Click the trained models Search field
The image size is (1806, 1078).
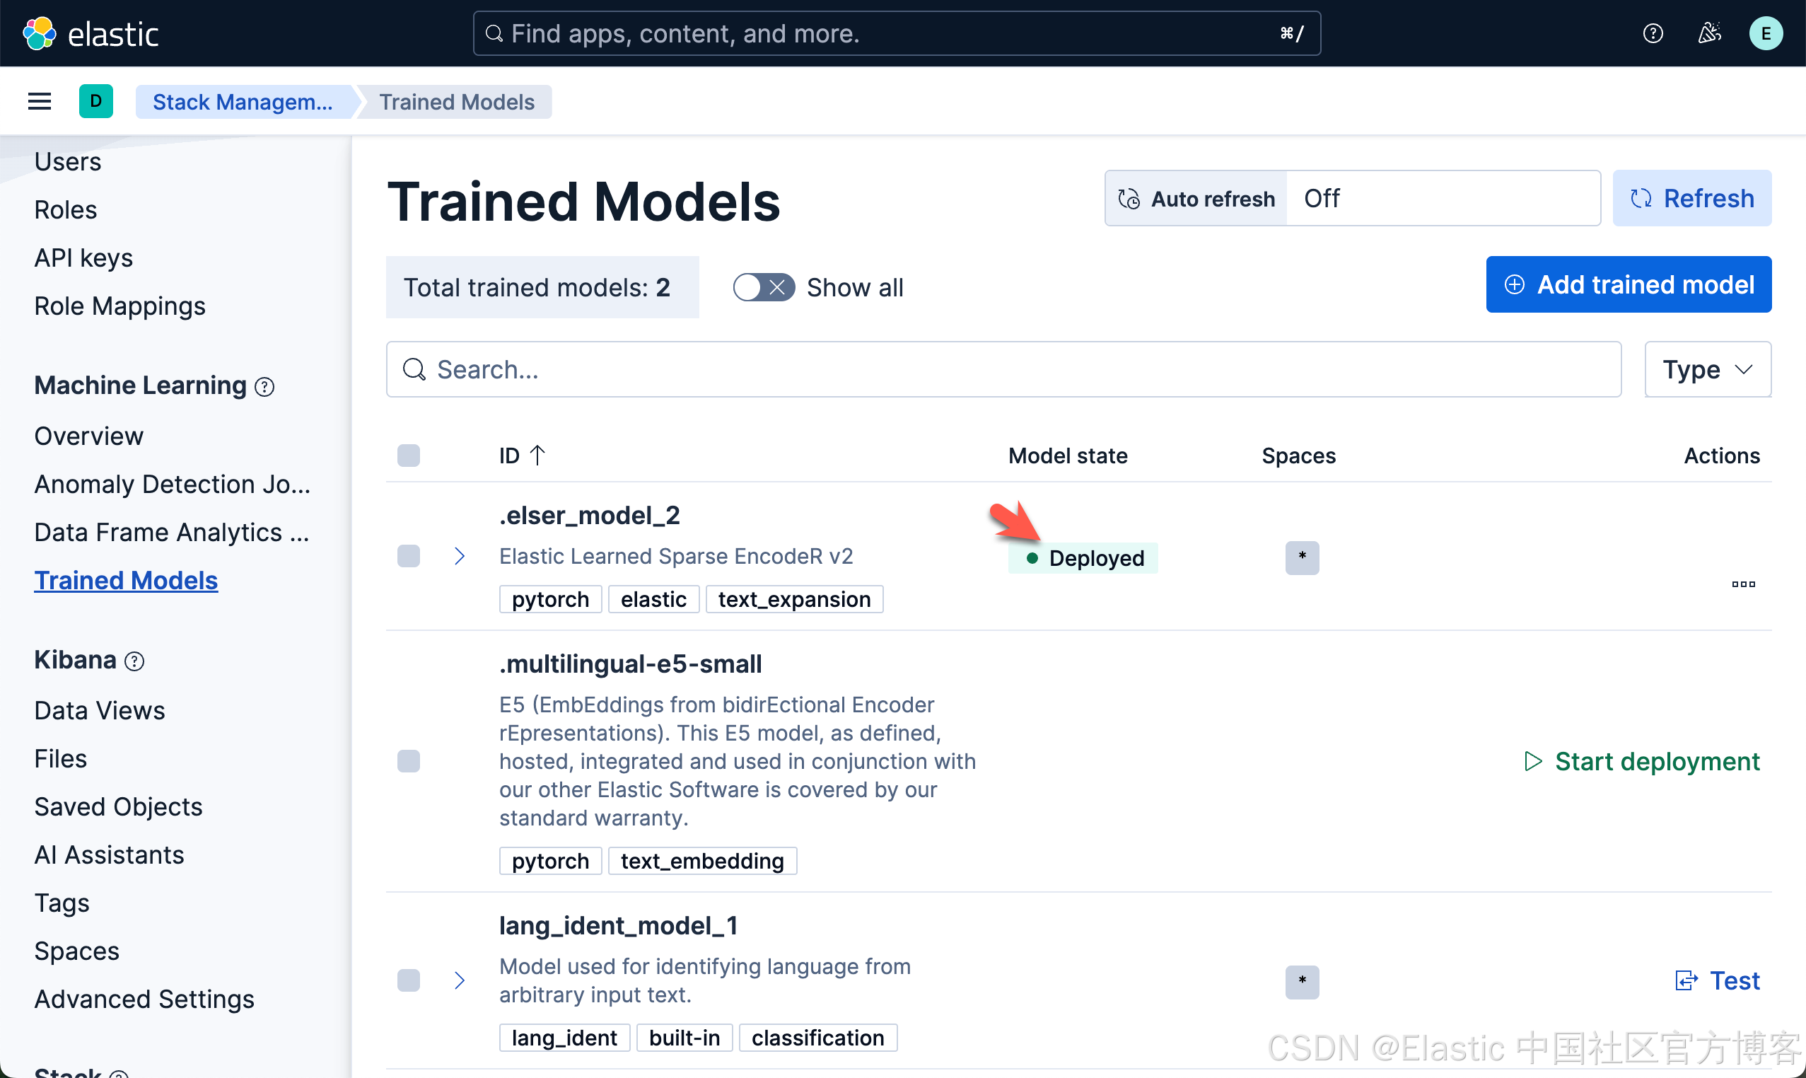pyautogui.click(x=1002, y=370)
